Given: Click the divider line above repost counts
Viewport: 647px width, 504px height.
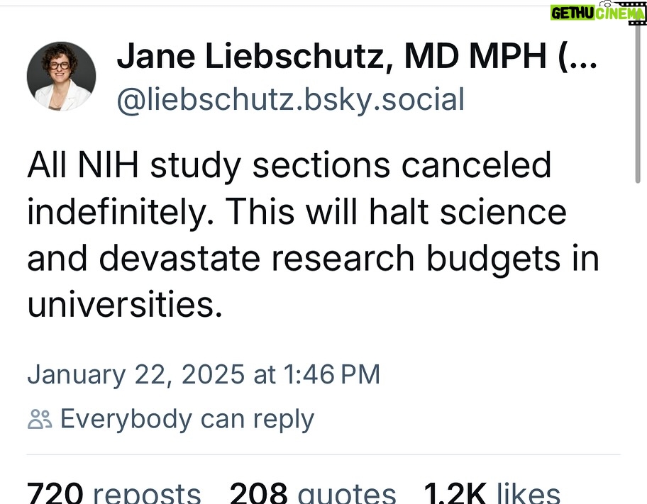Looking at the screenshot, I should [x=323, y=455].
